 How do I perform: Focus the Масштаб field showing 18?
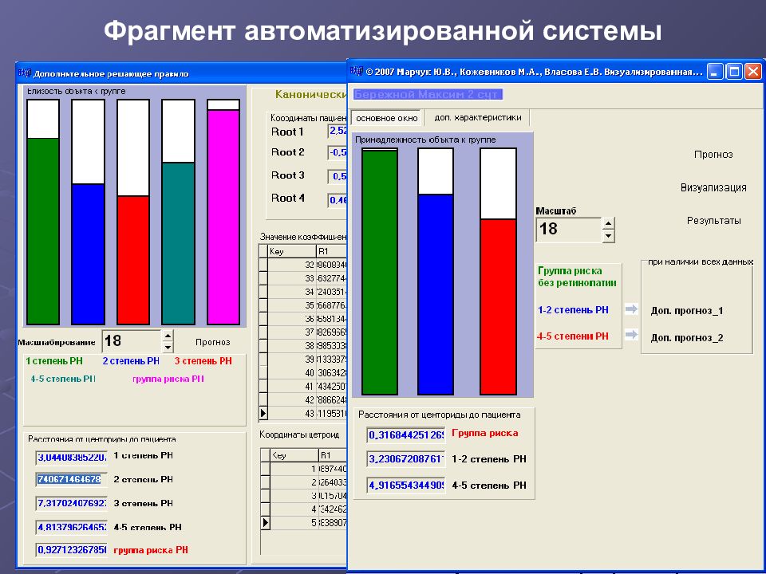tap(569, 230)
